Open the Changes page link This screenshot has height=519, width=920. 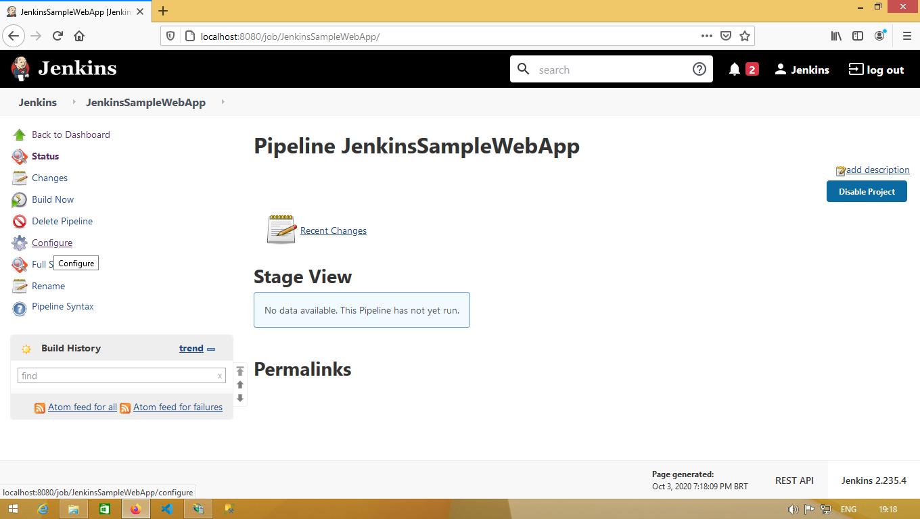(x=49, y=178)
